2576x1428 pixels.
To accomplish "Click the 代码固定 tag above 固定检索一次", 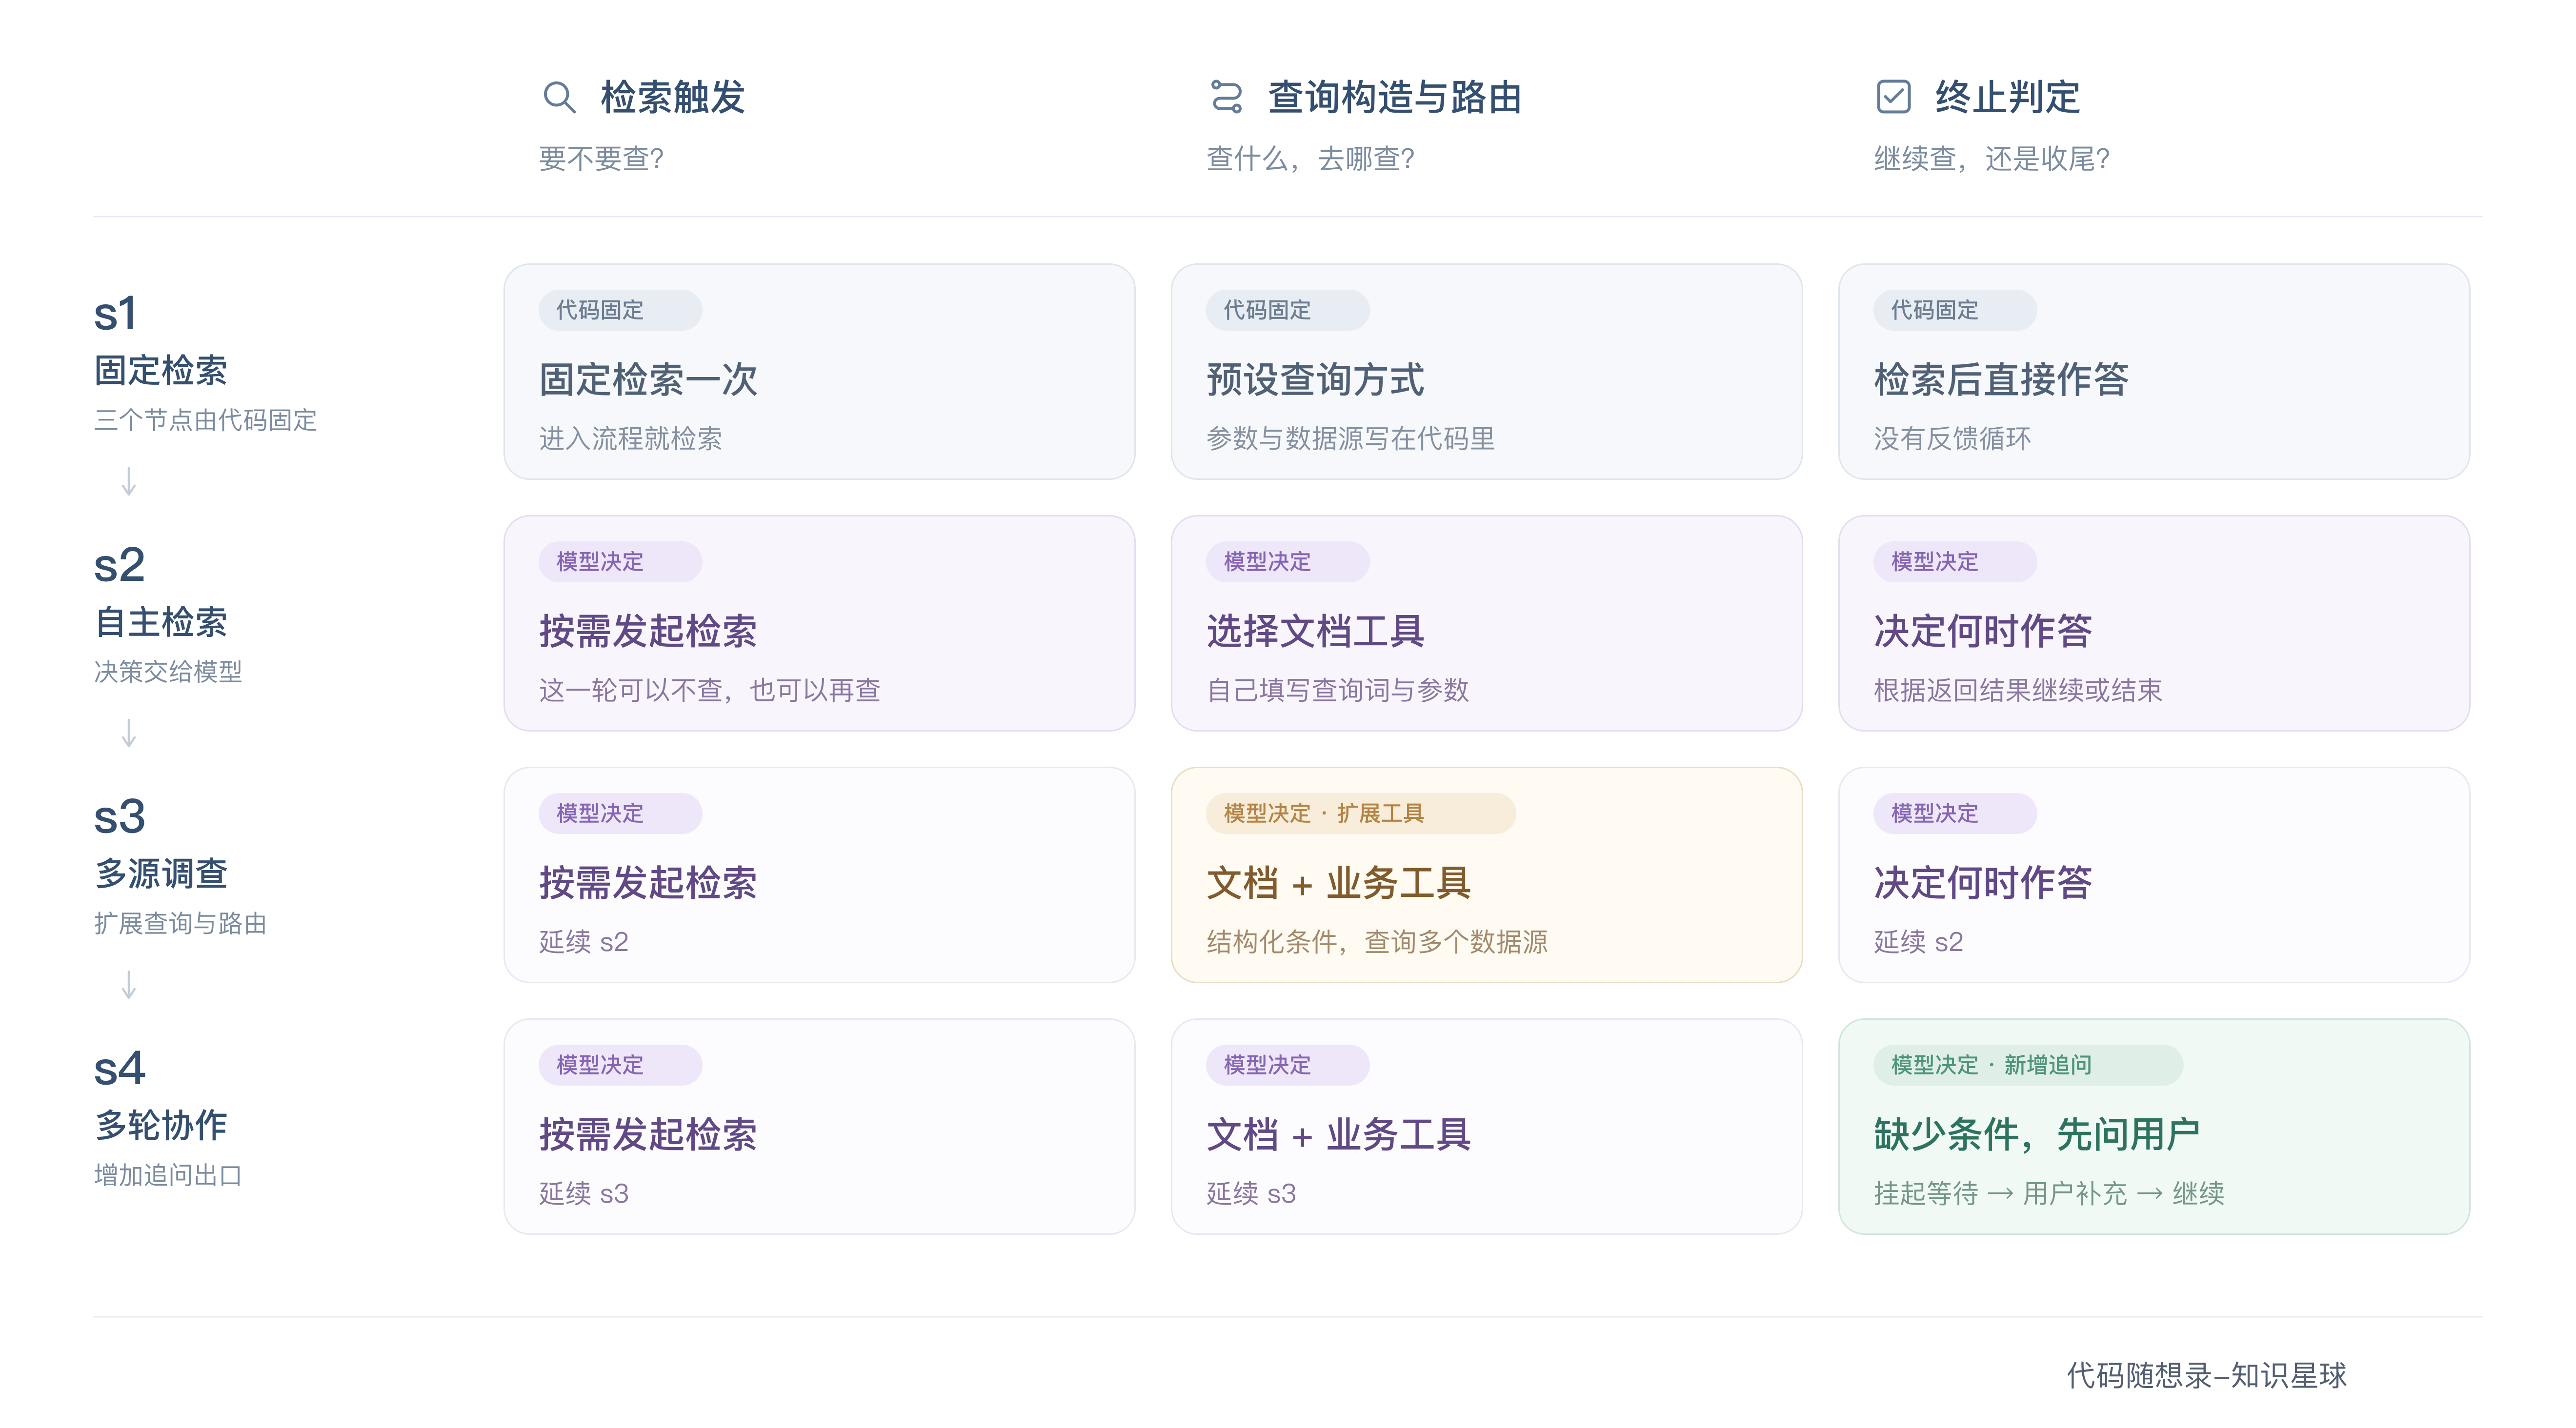I will pos(620,310).
